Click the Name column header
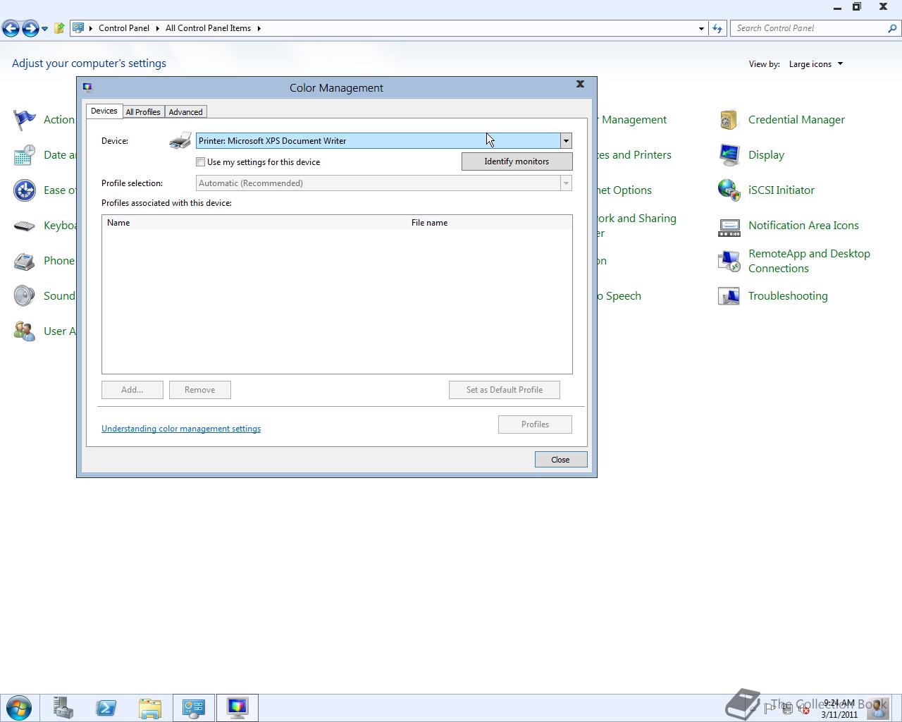 click(x=254, y=223)
